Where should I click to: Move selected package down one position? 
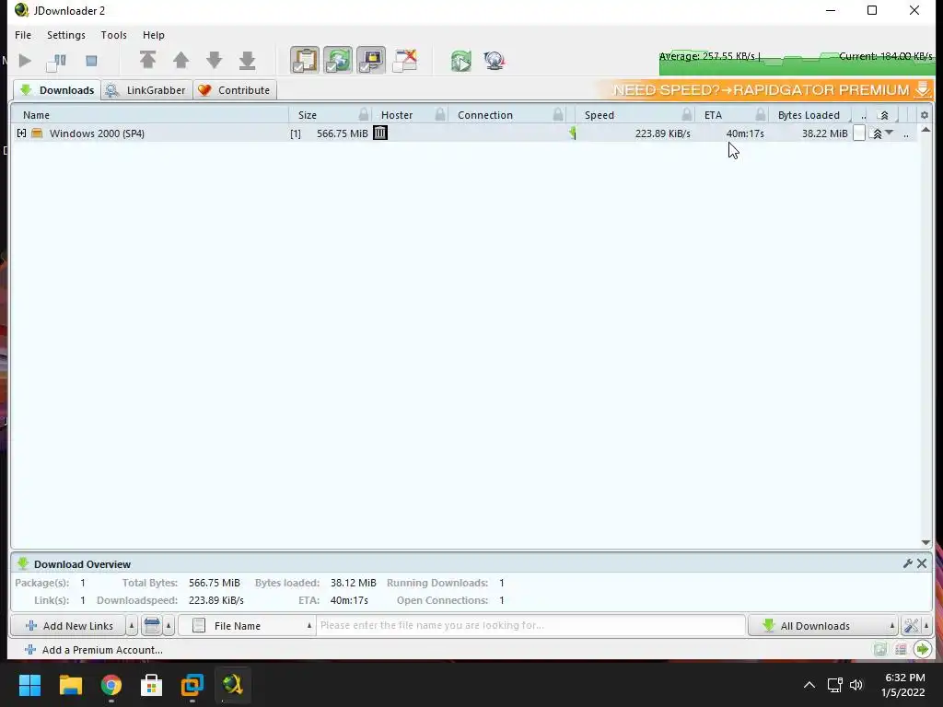tap(214, 61)
